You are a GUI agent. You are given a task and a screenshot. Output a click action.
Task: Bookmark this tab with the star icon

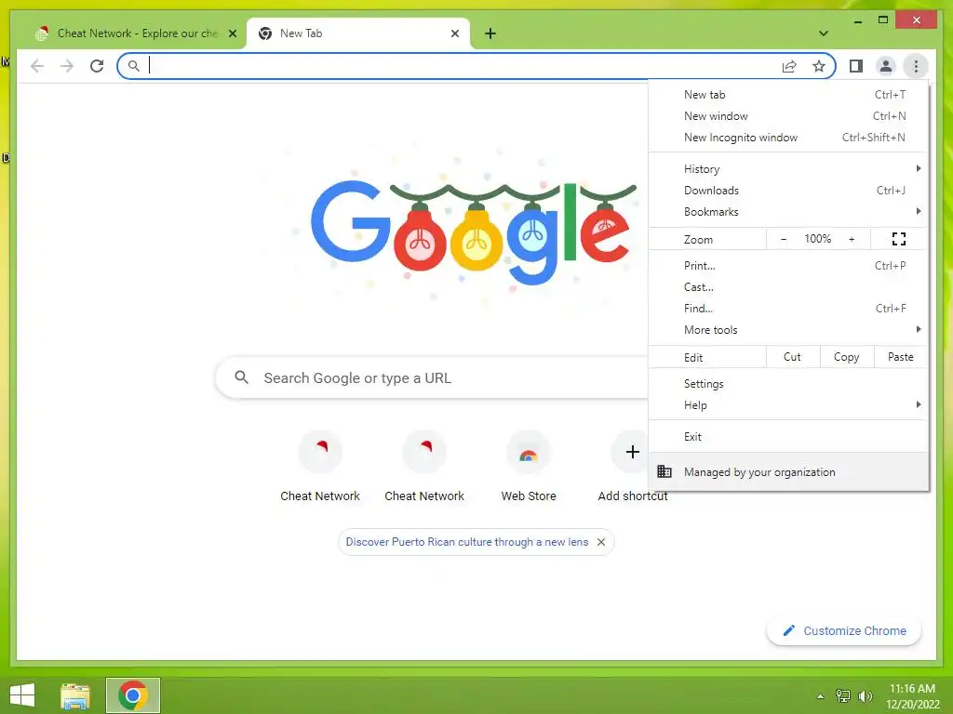(x=819, y=66)
